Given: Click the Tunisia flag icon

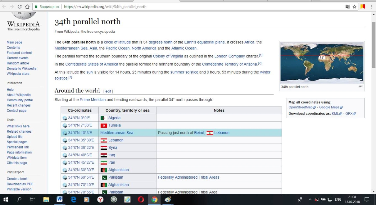Looking at the screenshot, I should point(104,125).
